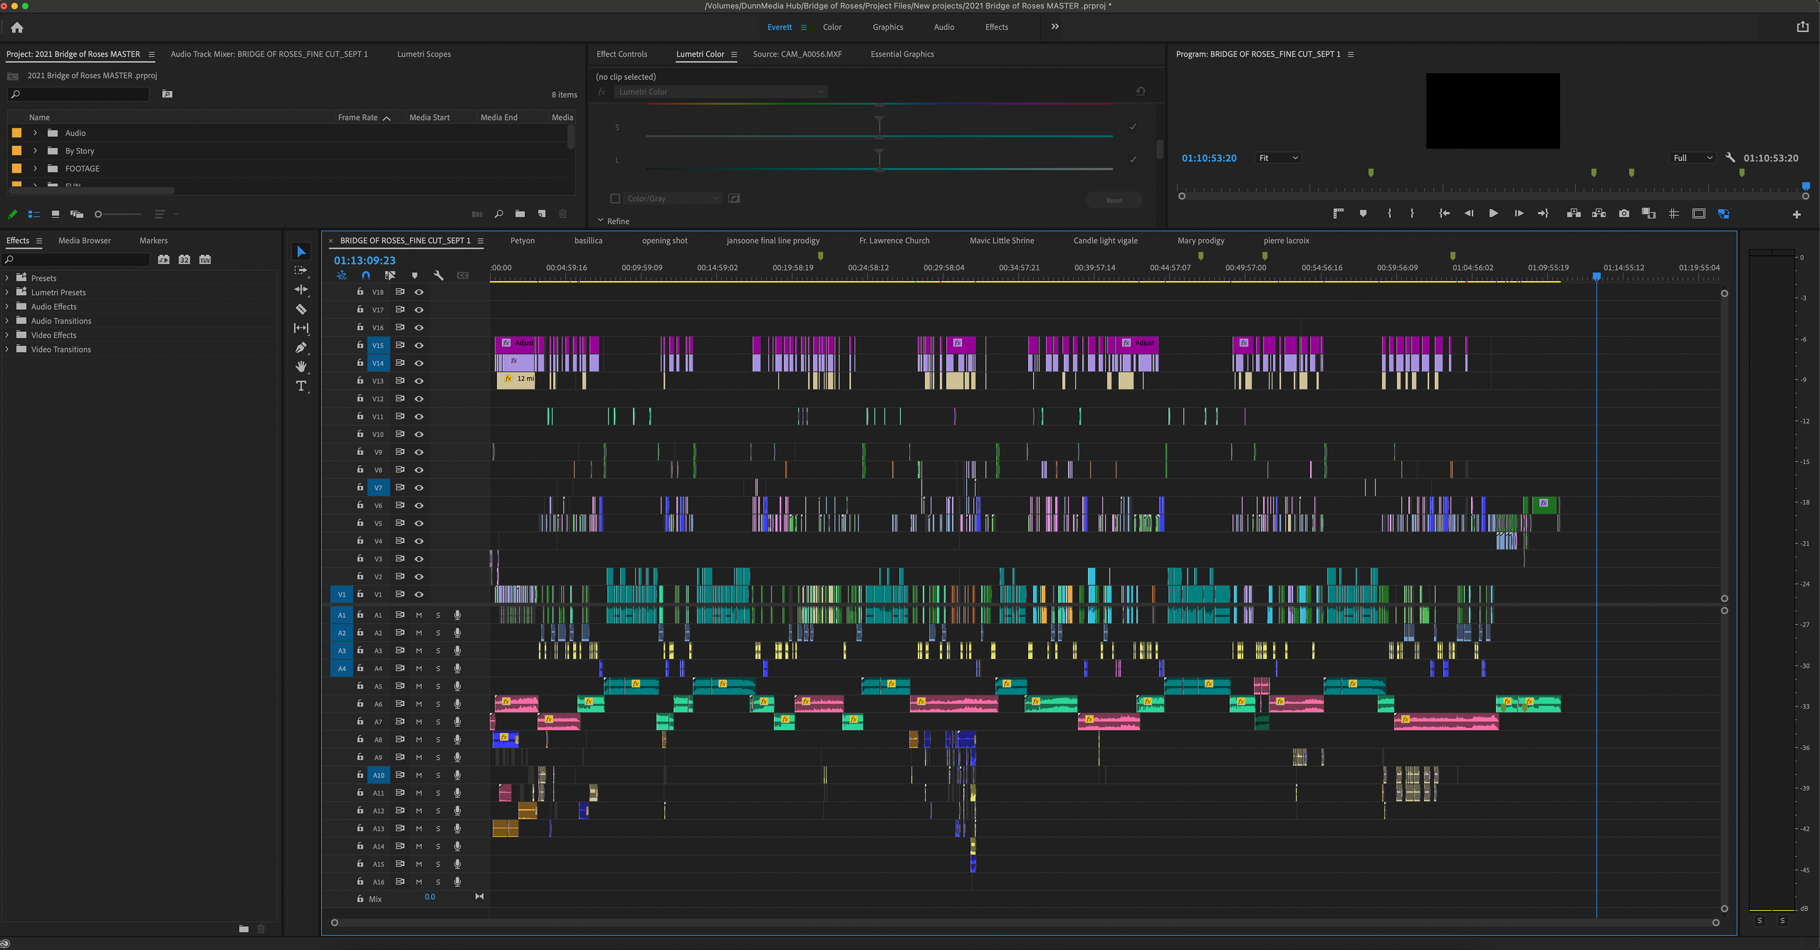
Task: Select the Type tool
Action: pyautogui.click(x=301, y=386)
